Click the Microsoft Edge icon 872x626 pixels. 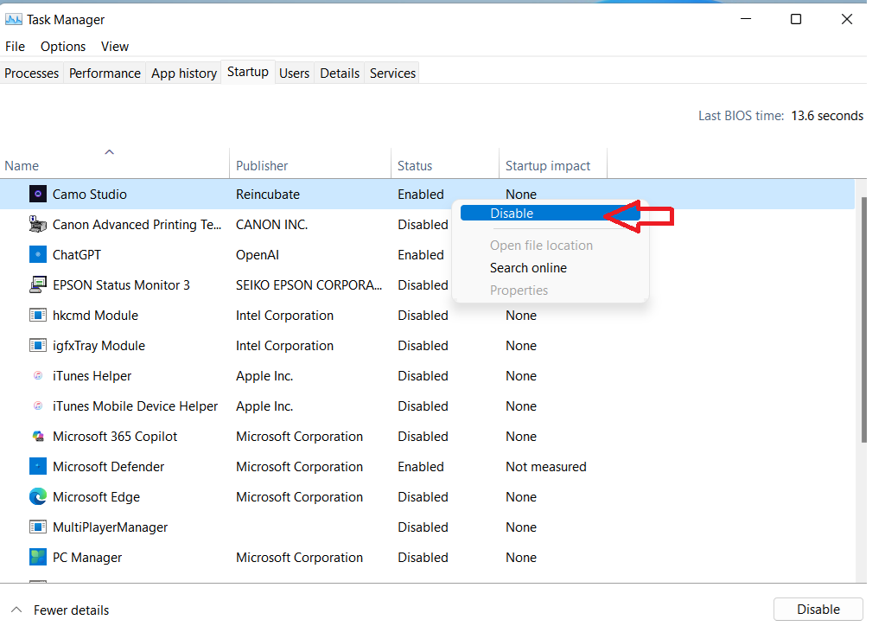click(x=37, y=497)
